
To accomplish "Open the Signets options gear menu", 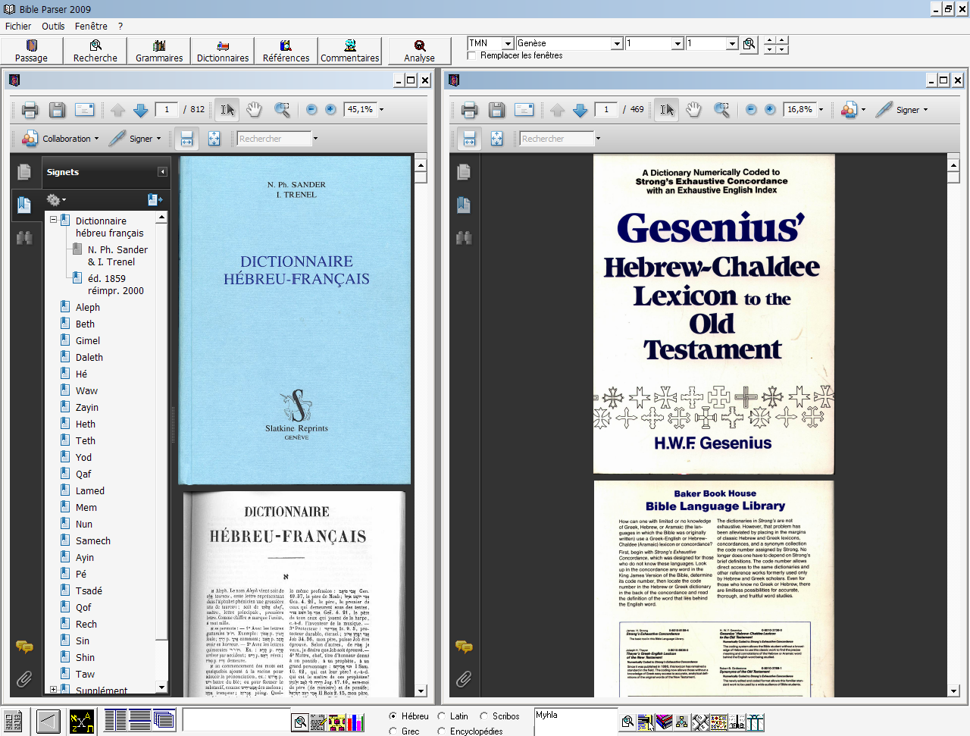I will 56,200.
